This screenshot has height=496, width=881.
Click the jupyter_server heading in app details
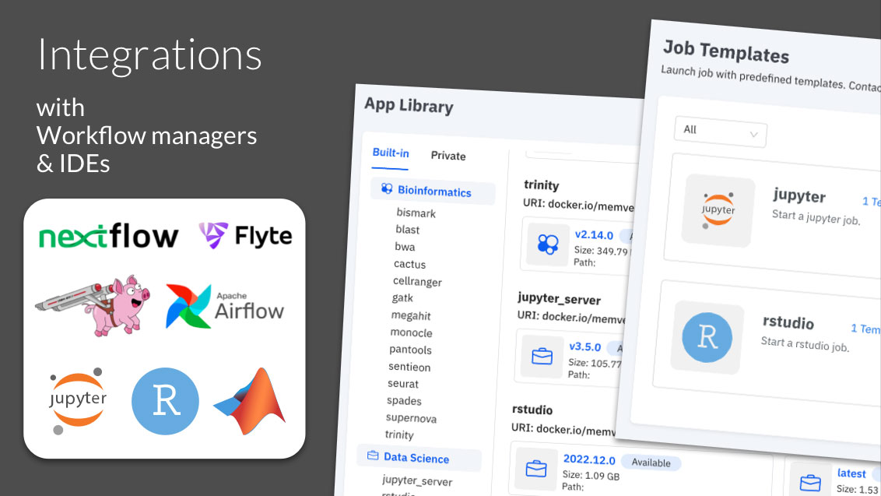click(x=559, y=299)
